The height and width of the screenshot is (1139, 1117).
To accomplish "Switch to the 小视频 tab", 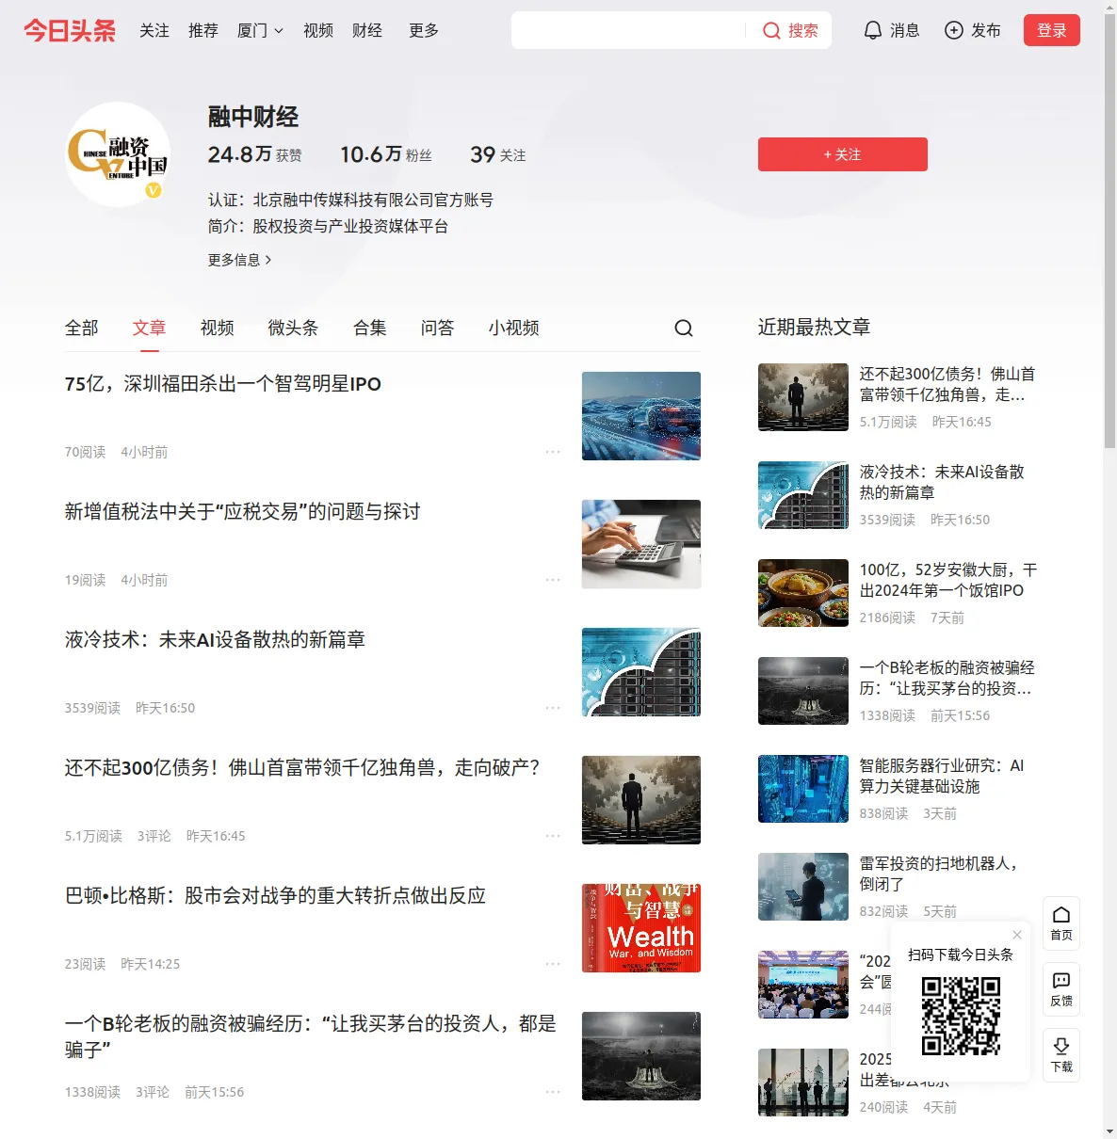I will [514, 328].
